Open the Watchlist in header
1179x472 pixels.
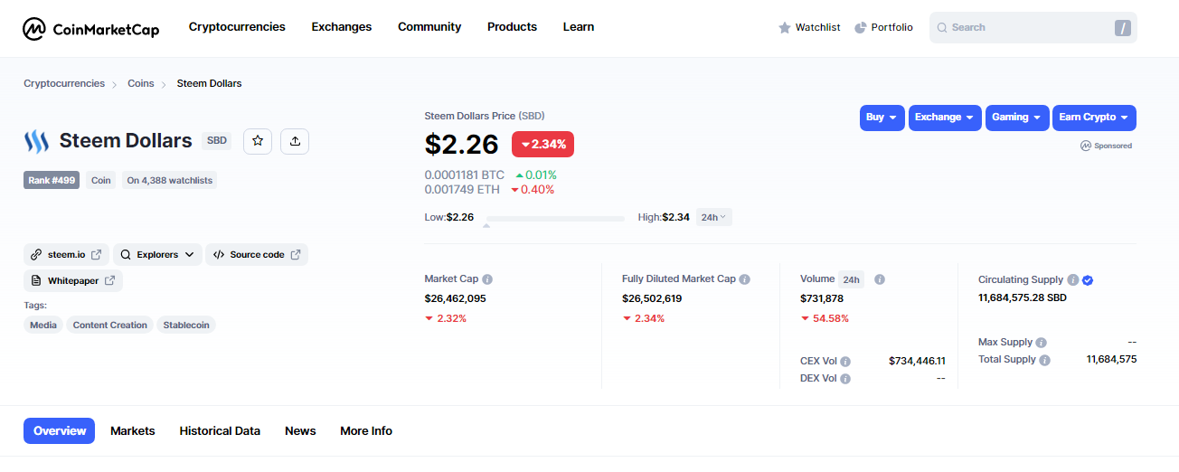tap(809, 27)
